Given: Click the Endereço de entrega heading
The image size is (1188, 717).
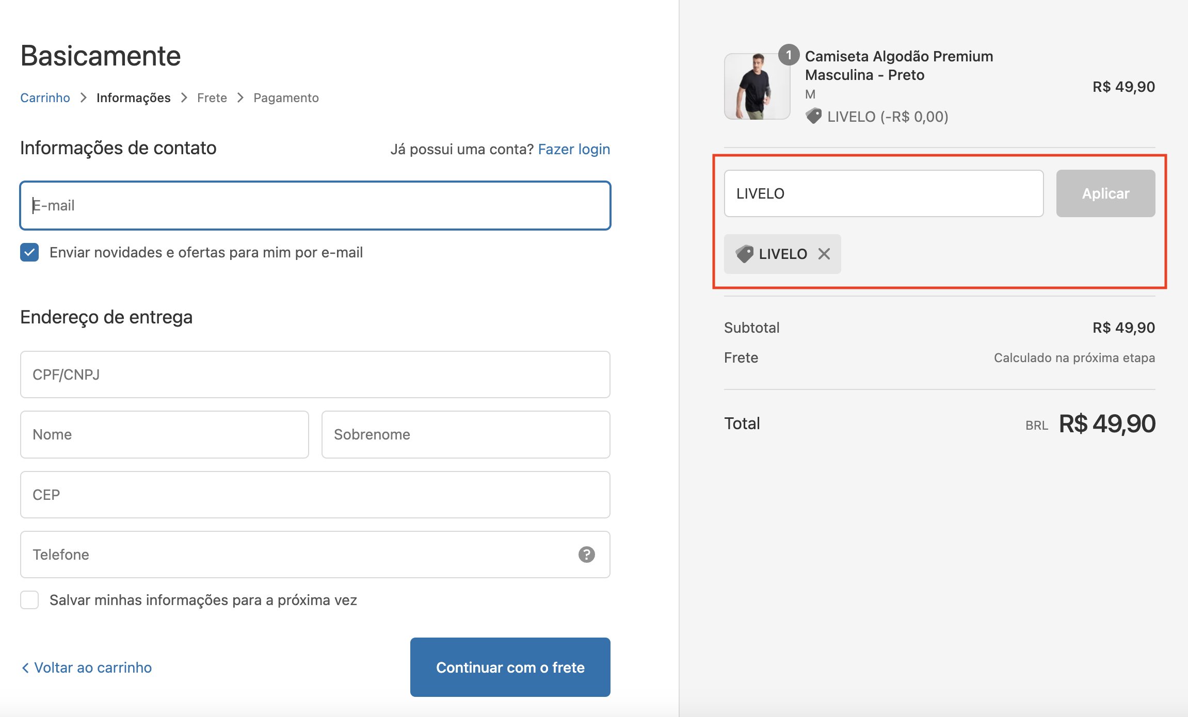Looking at the screenshot, I should click(x=106, y=317).
